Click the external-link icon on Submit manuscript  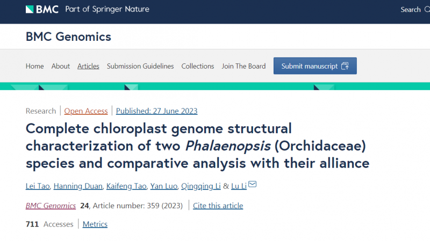(345, 66)
